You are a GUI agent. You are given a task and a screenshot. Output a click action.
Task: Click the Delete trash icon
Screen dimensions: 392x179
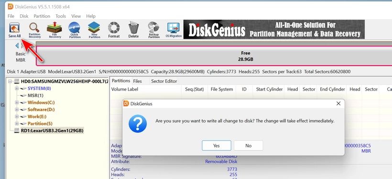click(133, 30)
